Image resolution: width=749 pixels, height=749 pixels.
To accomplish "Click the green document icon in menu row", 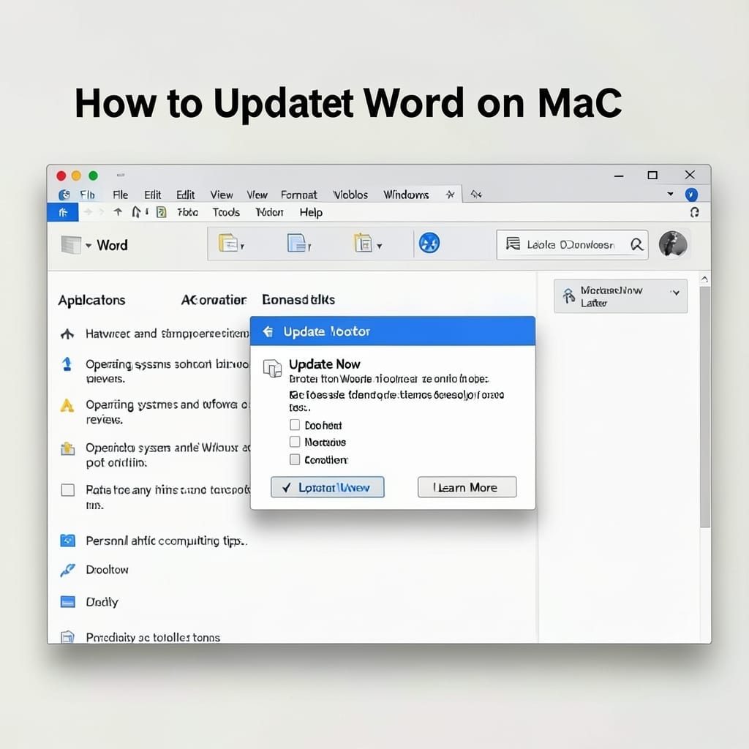I will [x=162, y=212].
